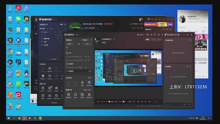
Task: Open the audio mixer settings icon with red dot
Action: coord(134,101)
